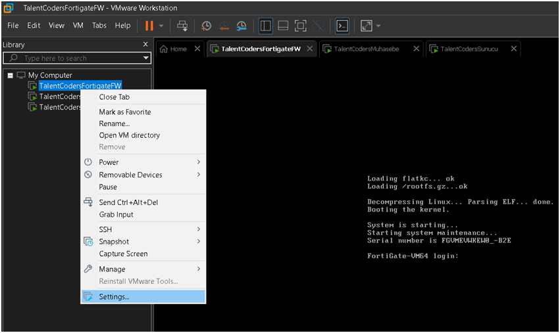The image size is (560, 333).
Task: Close the TalentCodersSunucu tab
Action: click(x=513, y=49)
